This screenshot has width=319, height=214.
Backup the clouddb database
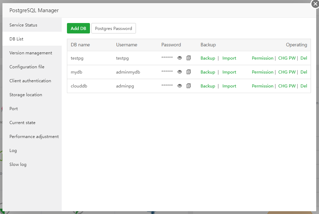tap(208, 86)
